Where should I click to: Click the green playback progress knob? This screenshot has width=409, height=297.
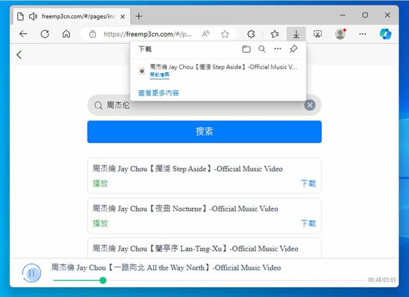103,280
